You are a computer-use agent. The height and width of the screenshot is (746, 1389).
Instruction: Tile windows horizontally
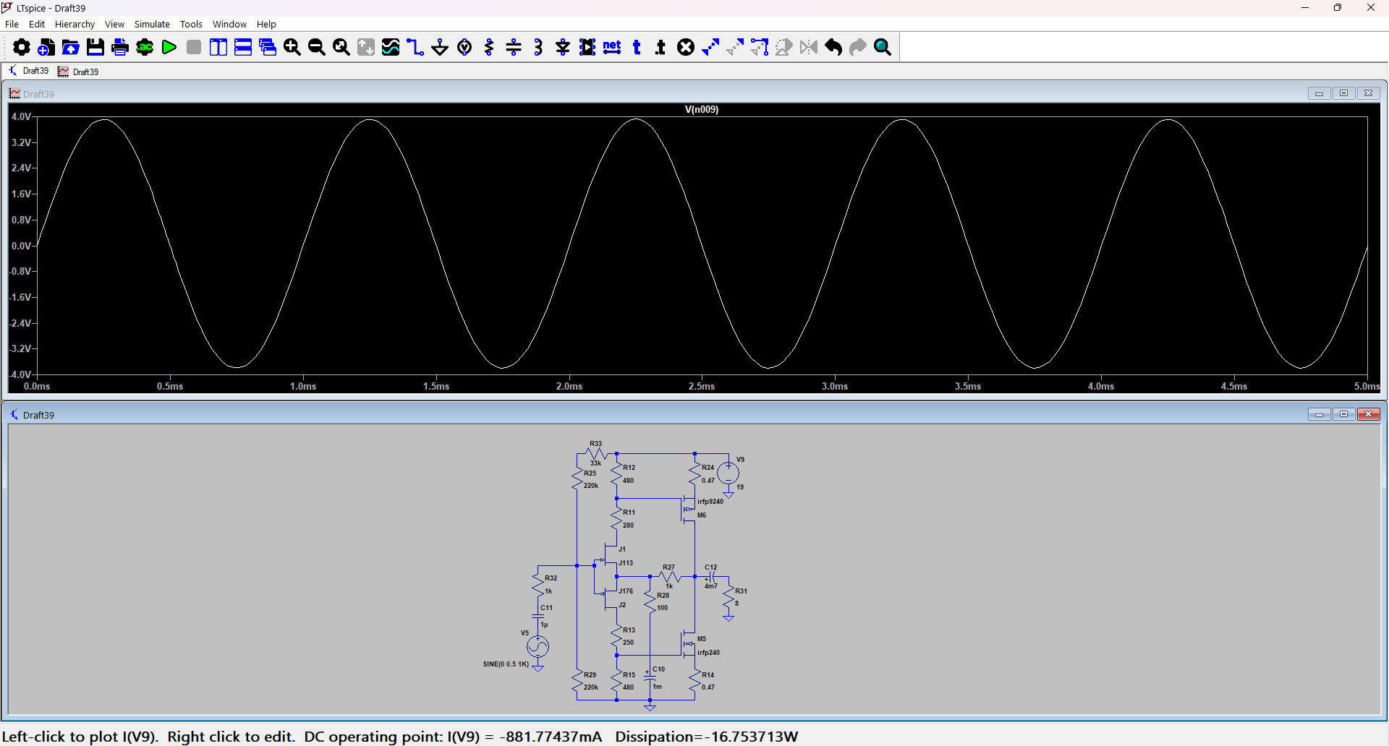coord(243,48)
